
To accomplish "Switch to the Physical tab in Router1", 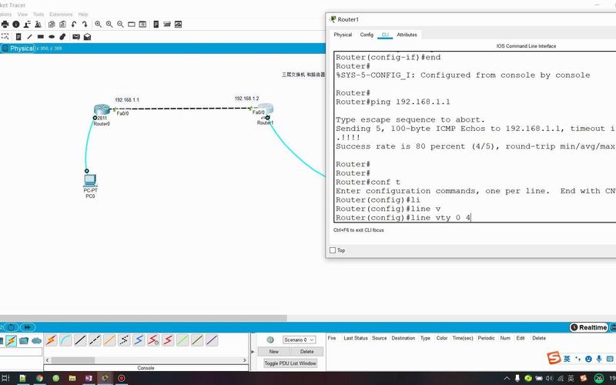I will [343, 35].
